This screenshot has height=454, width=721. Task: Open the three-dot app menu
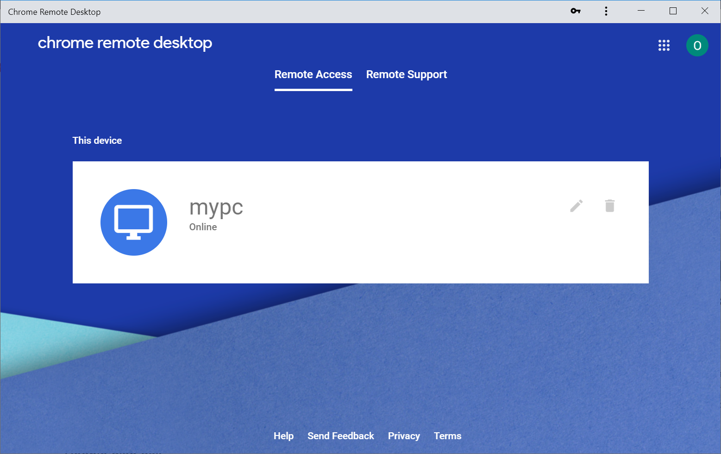click(606, 11)
